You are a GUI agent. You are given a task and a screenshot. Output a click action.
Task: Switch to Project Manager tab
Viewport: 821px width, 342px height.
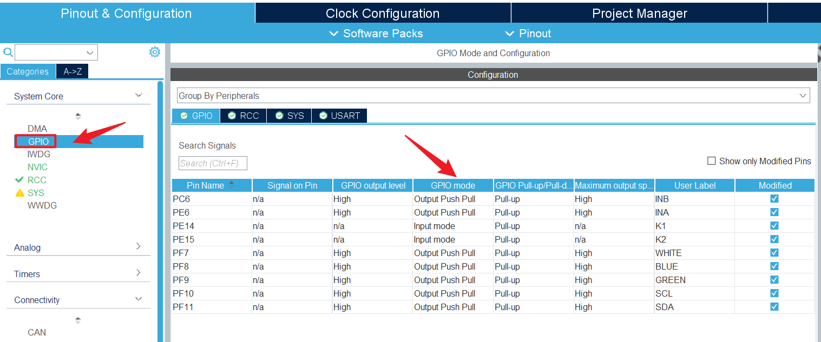tap(640, 13)
